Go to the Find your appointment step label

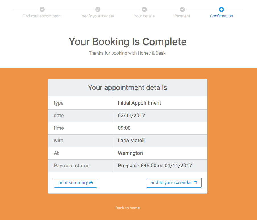tap(42, 16)
